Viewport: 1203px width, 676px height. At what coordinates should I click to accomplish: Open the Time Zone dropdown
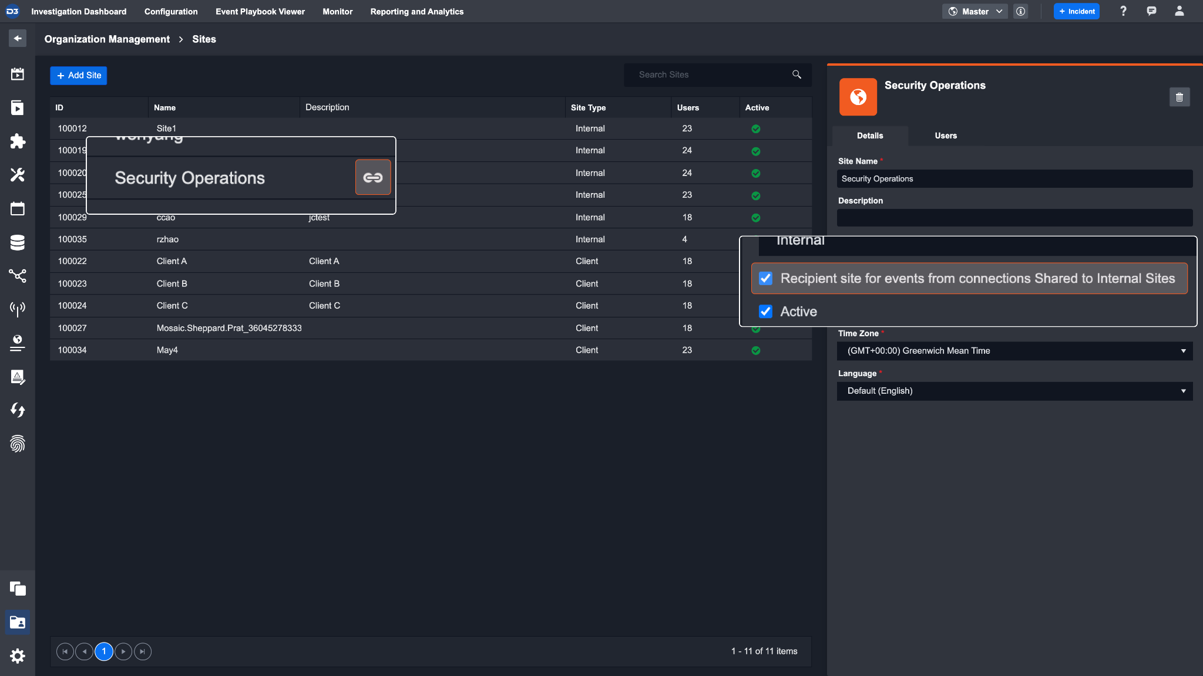click(x=1014, y=351)
